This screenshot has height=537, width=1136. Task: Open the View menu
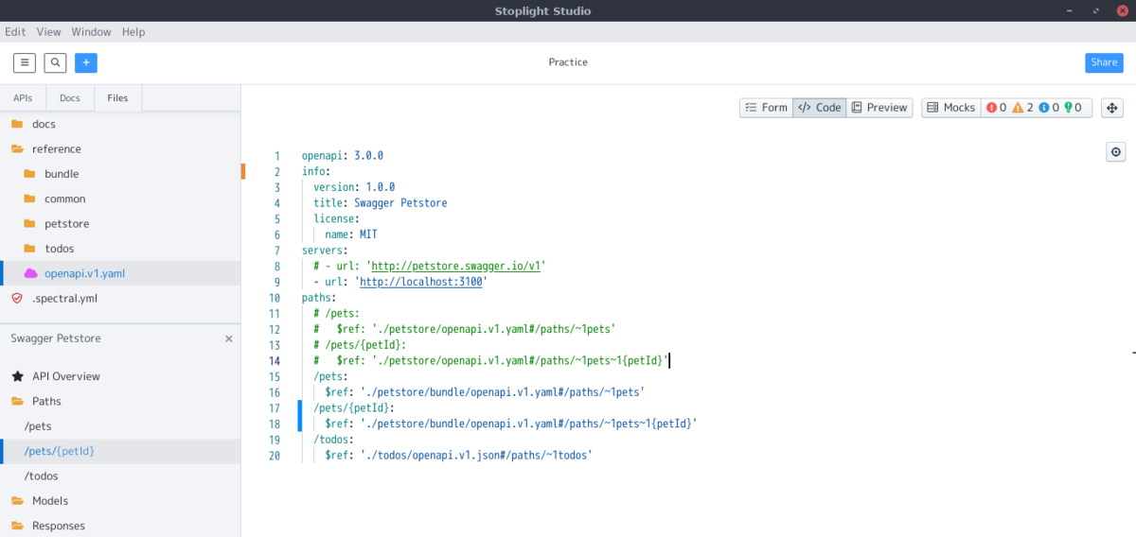coord(48,31)
